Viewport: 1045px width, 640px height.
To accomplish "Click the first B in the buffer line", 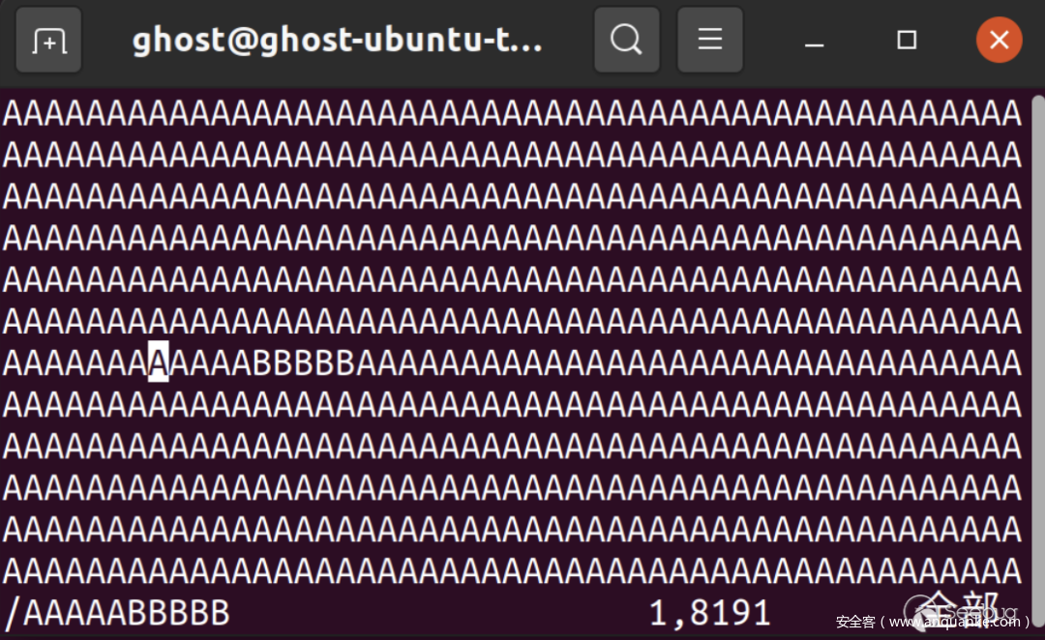I will [x=262, y=364].
